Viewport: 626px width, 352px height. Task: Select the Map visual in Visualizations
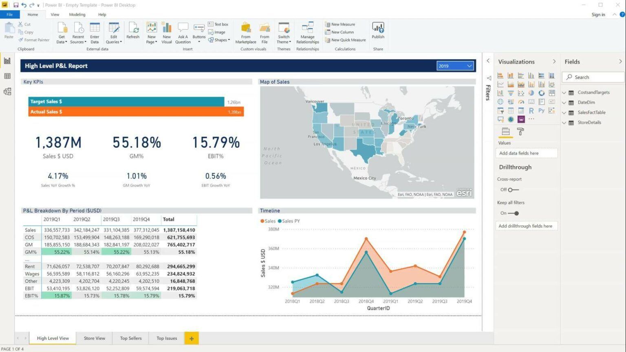[500, 101]
